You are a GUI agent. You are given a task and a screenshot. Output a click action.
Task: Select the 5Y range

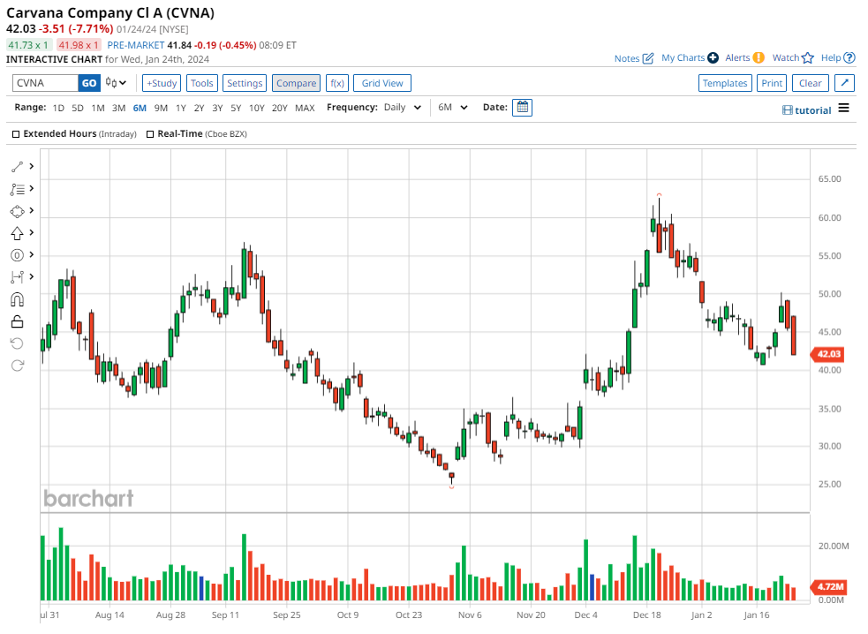(x=236, y=108)
